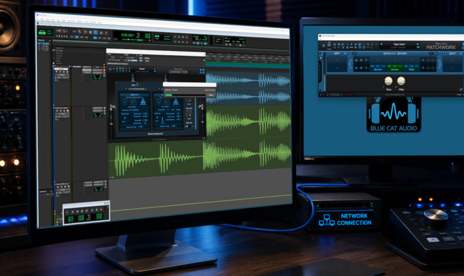The width and height of the screenshot is (464, 276).
Task: Select Filter plugin slot in PatchWork
Action: [412, 68]
